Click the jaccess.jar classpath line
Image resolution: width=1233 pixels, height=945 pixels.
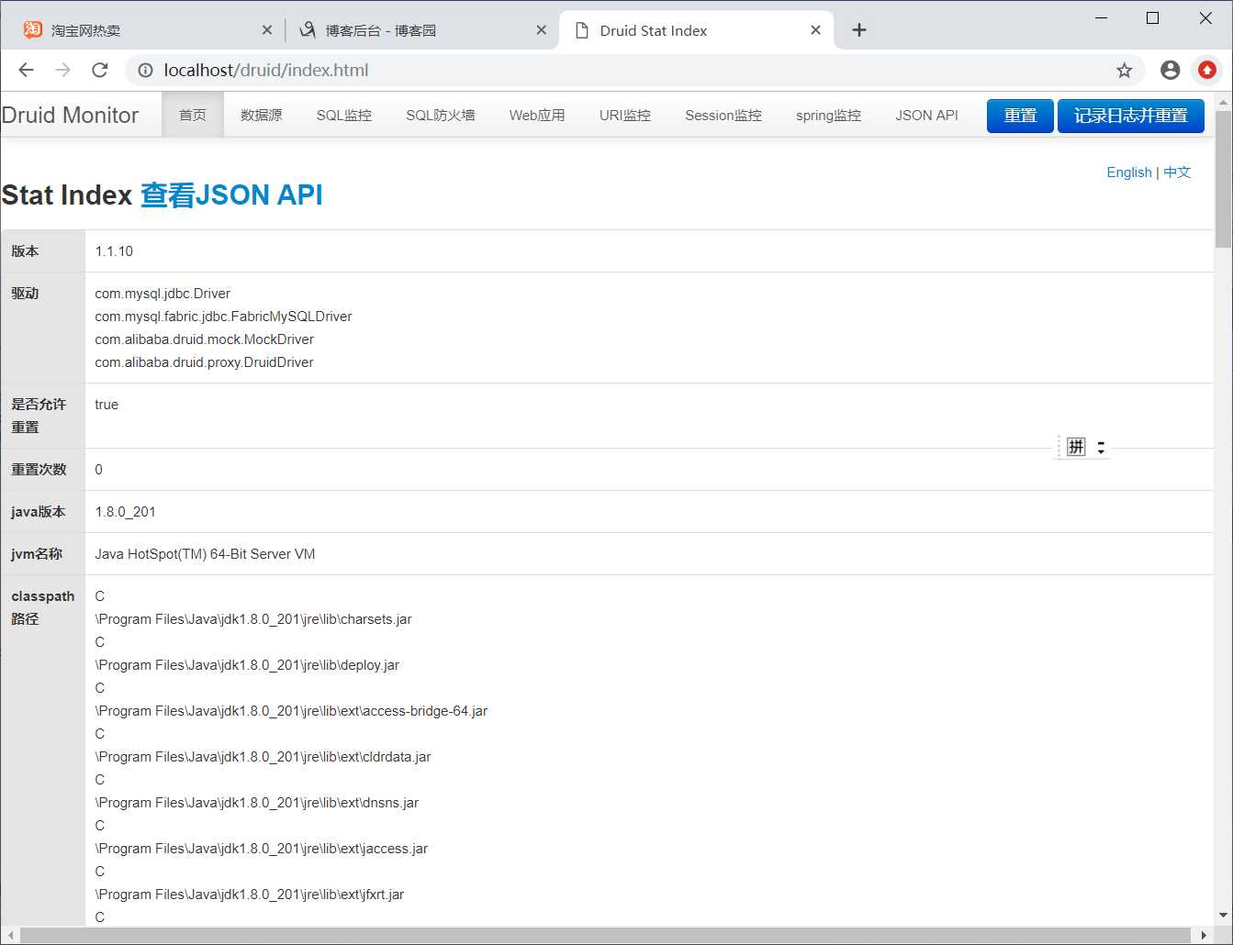coord(261,849)
